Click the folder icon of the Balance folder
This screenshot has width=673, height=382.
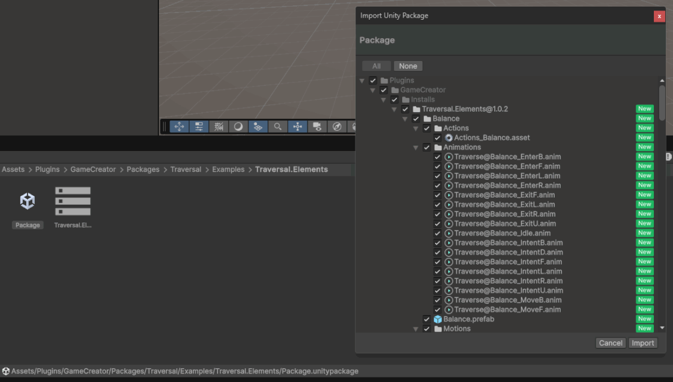tap(427, 119)
